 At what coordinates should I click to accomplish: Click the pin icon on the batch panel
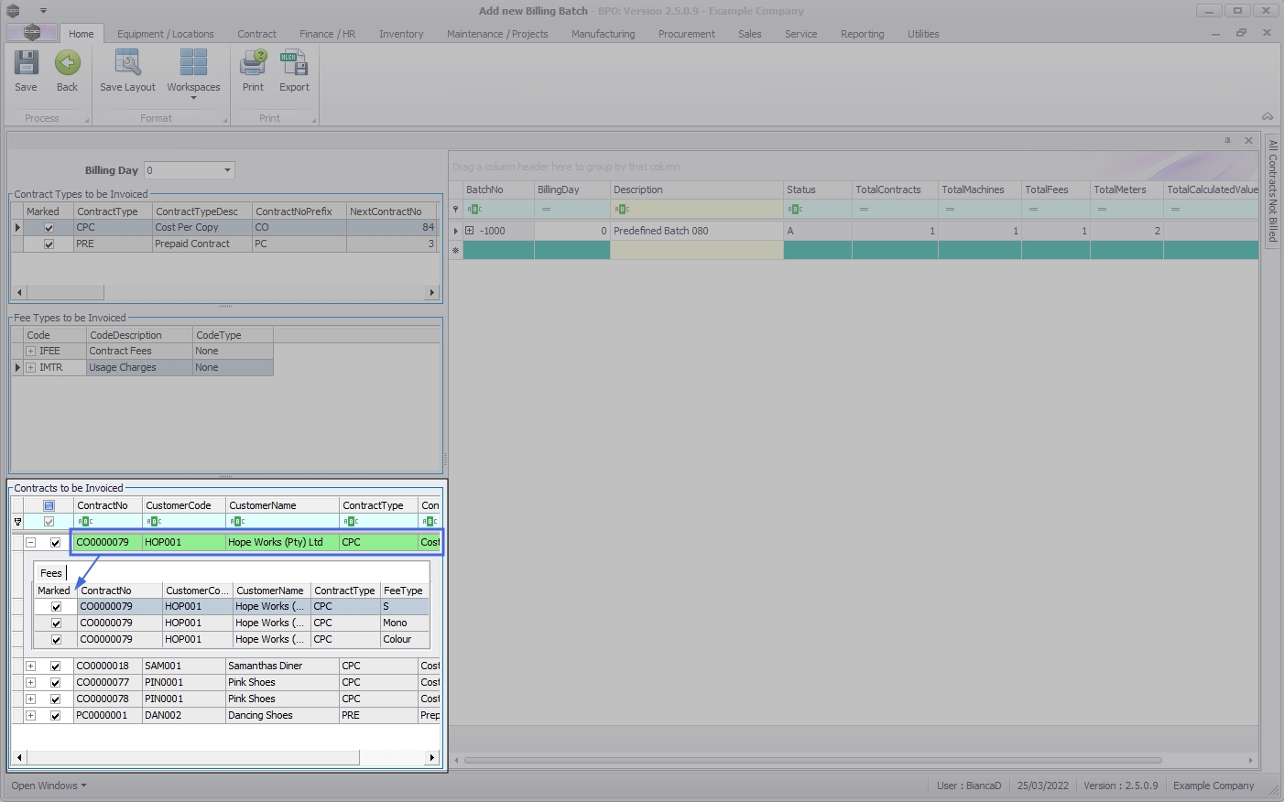[1227, 141]
